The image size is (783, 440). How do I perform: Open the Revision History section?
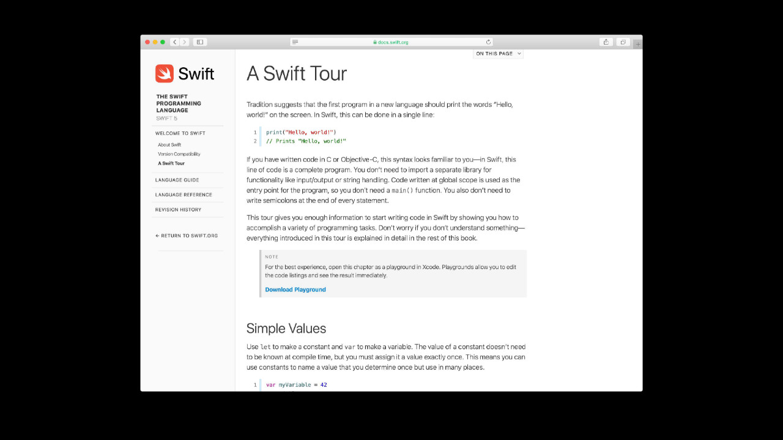tap(178, 210)
